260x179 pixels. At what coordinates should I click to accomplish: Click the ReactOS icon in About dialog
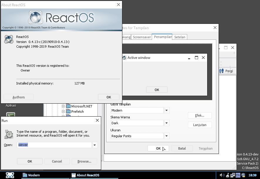[x=9, y=39]
